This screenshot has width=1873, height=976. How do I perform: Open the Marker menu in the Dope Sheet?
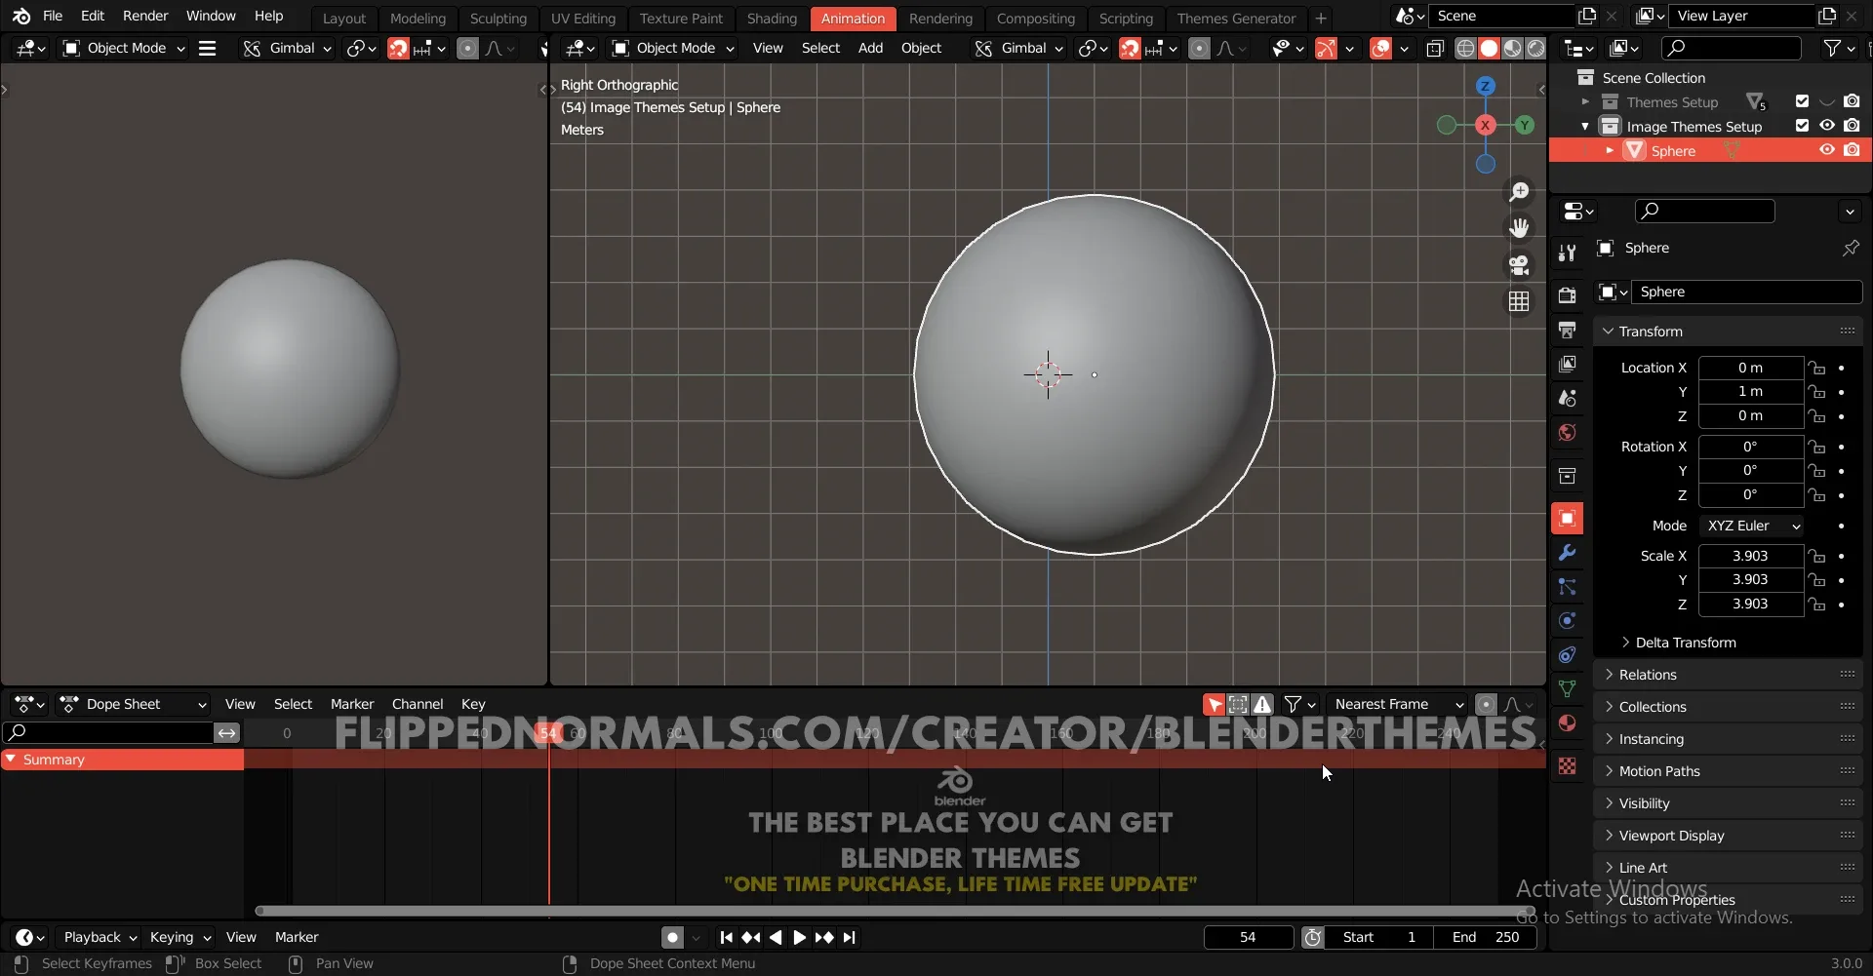(x=352, y=703)
